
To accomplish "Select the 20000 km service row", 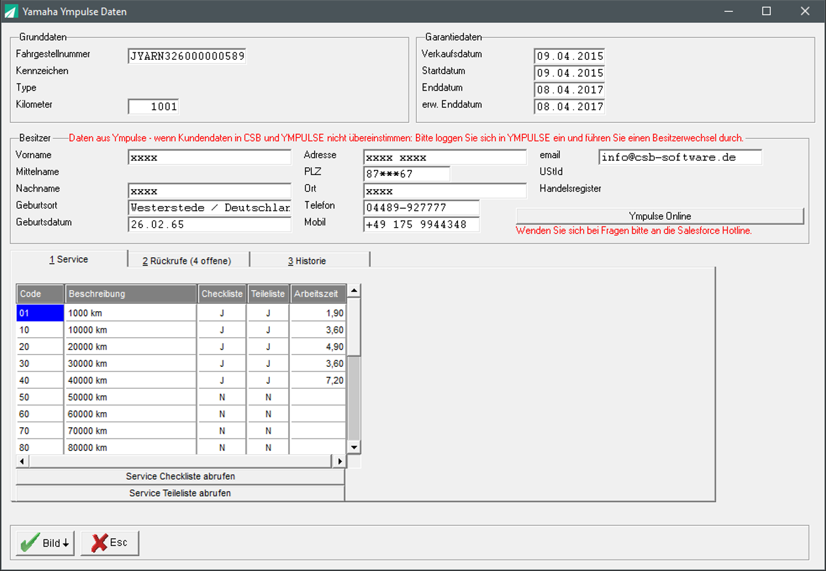I will pyautogui.click(x=181, y=347).
